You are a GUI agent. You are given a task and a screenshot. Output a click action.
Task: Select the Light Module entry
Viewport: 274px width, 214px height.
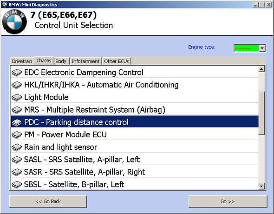point(135,97)
